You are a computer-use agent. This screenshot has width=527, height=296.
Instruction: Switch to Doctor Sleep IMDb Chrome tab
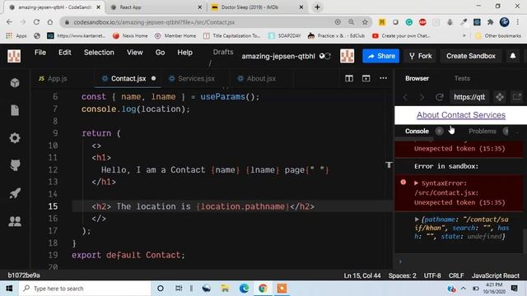pos(258,7)
